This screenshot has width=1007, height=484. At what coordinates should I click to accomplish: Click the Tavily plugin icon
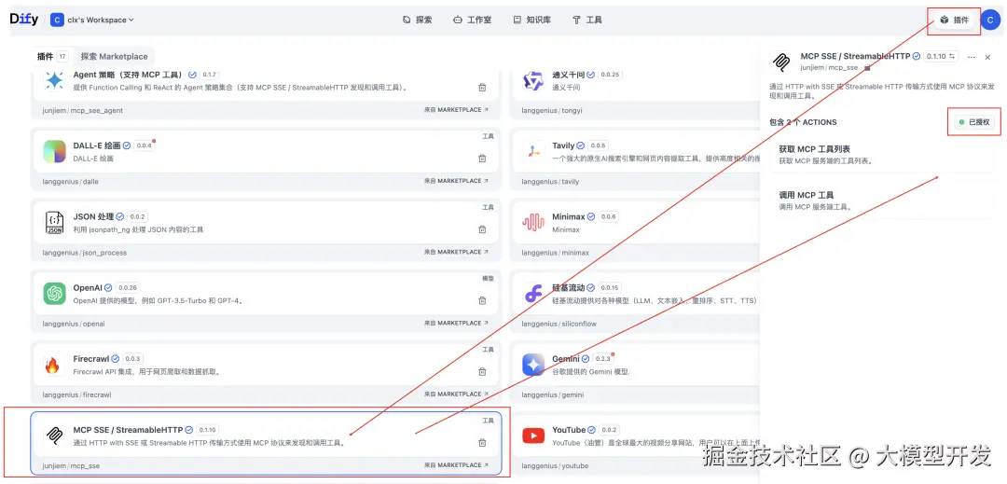coord(533,151)
